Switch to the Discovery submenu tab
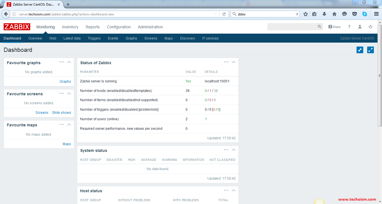 pyautogui.click(x=188, y=38)
